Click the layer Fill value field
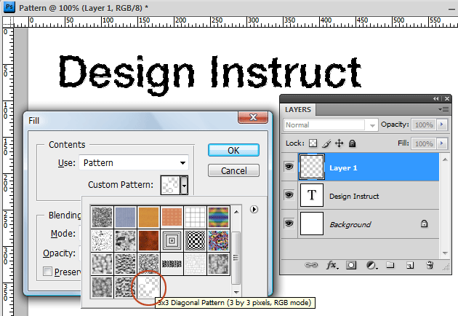This screenshot has height=316, width=458. (x=424, y=143)
